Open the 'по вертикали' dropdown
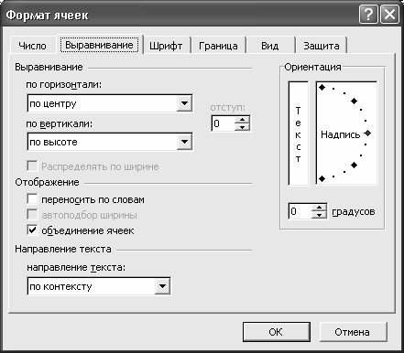404x353 pixels. click(184, 142)
